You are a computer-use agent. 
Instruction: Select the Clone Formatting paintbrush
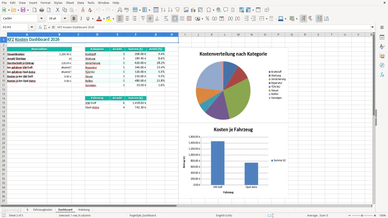click(x=83, y=10)
